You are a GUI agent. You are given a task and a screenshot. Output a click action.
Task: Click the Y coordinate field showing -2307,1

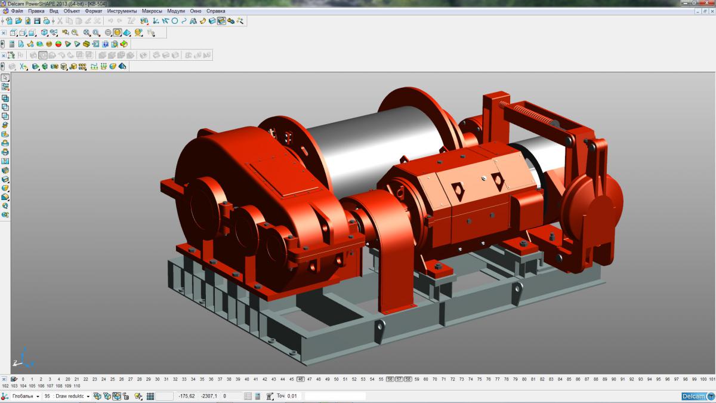(209, 396)
